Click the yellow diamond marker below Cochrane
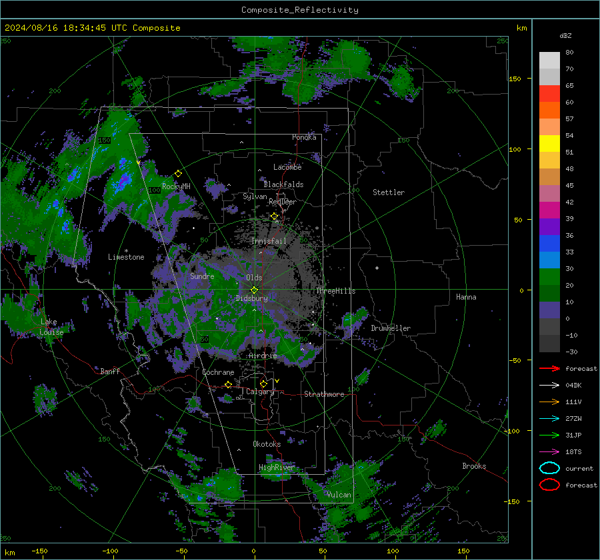 tap(228, 384)
